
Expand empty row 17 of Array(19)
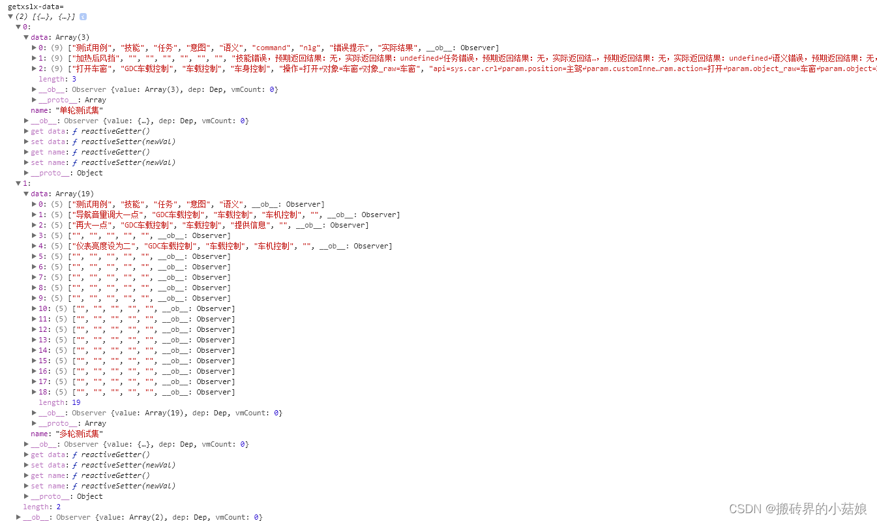click(34, 381)
